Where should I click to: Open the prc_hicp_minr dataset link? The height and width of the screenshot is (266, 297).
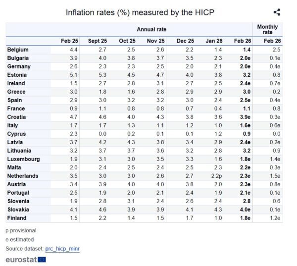coord(62,249)
